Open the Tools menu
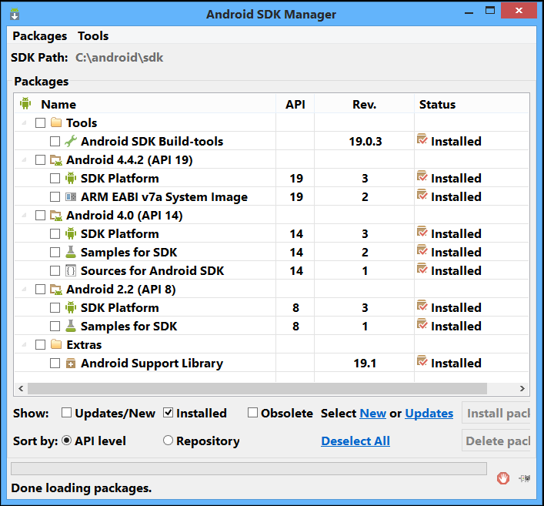This screenshot has width=544, height=506. click(93, 36)
